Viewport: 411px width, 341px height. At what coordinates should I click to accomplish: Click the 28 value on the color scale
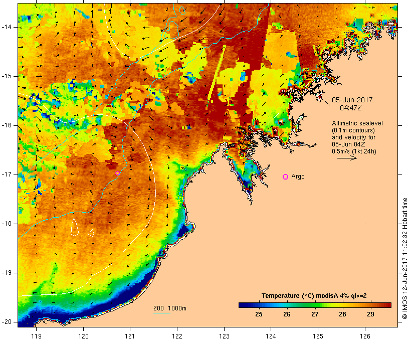click(343, 314)
